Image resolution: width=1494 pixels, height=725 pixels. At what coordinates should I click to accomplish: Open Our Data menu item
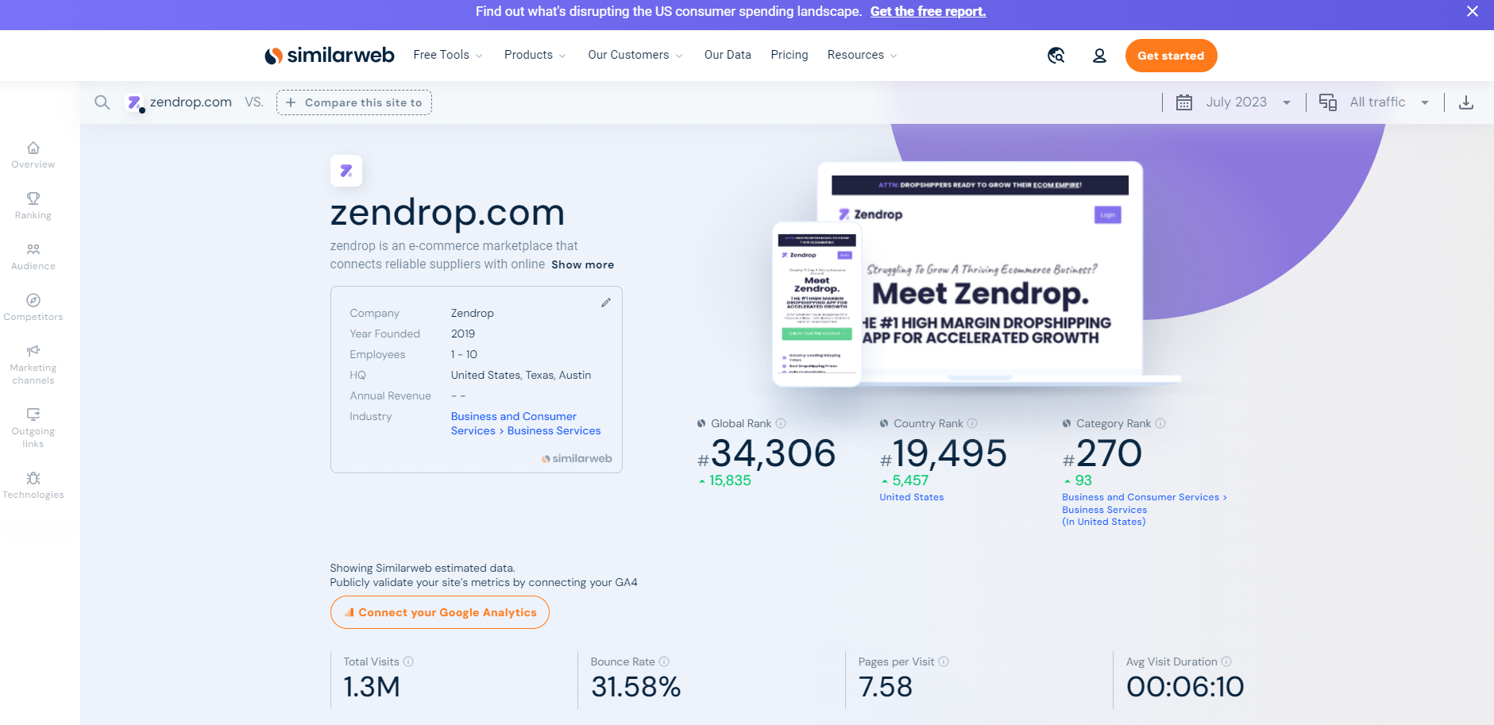pos(728,55)
